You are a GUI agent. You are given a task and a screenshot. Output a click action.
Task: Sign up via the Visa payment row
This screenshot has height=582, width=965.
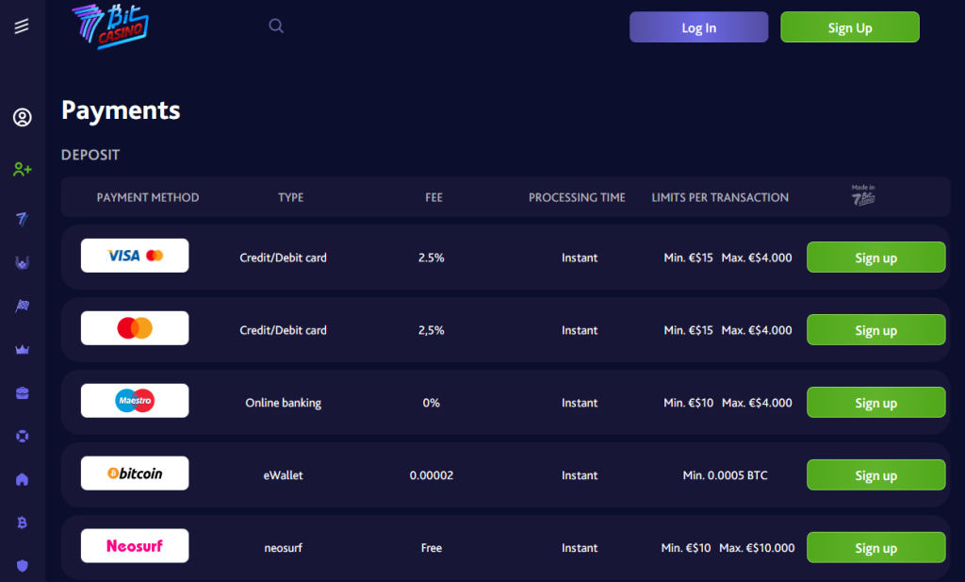point(875,257)
